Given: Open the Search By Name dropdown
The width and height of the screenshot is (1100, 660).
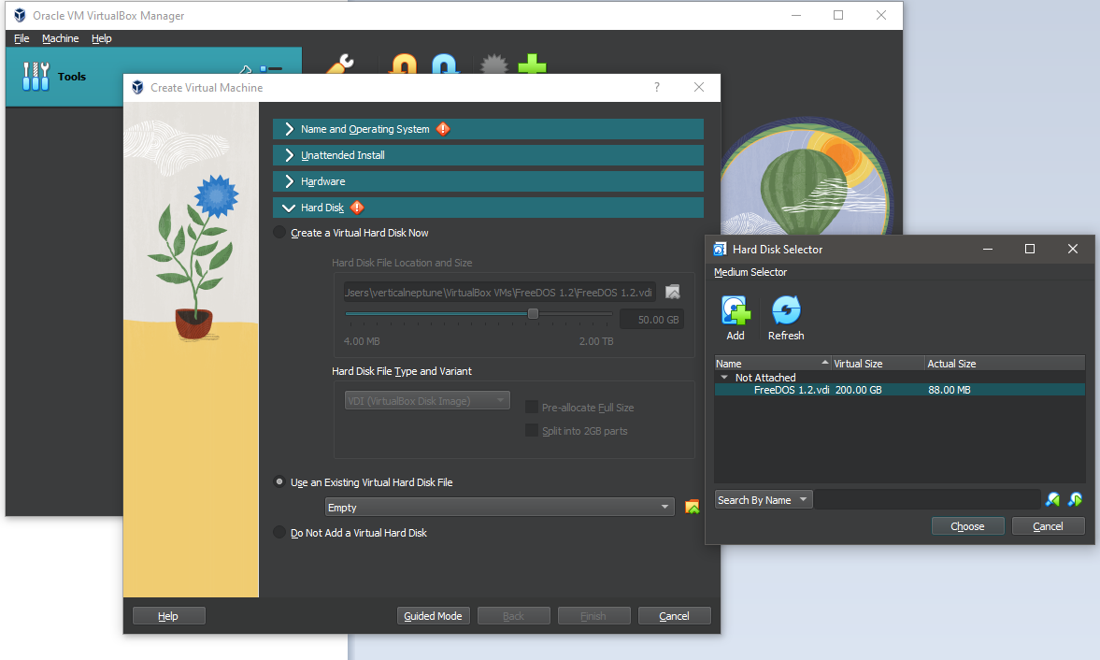Looking at the screenshot, I should point(764,500).
